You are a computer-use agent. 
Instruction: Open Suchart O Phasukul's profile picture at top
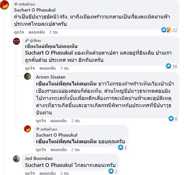pyautogui.click(x=4, y=5)
